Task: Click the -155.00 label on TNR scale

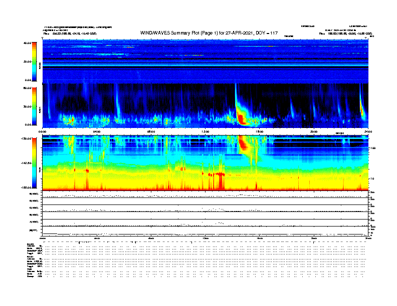Action: coord(27,187)
